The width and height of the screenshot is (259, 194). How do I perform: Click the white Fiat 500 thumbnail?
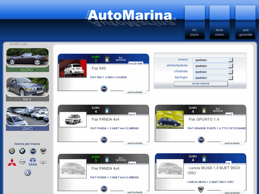click(x=73, y=68)
